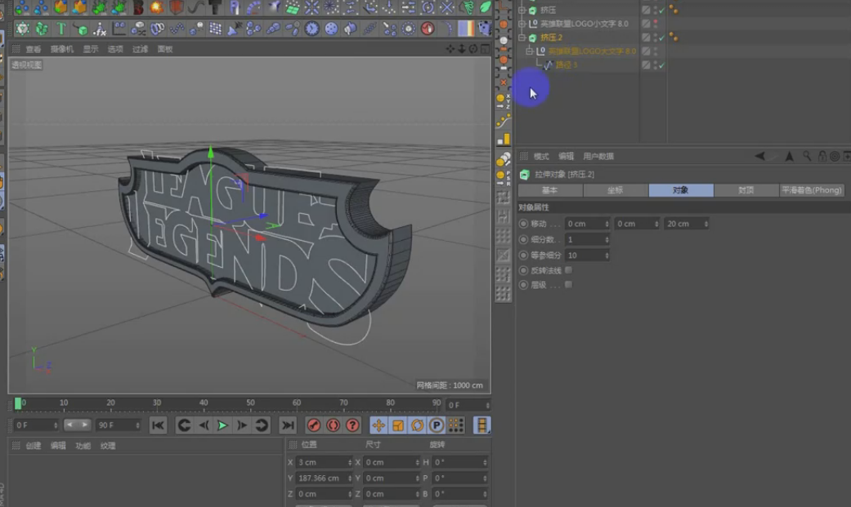Click the padlock icon in attribute manager
The height and width of the screenshot is (507, 851).
tap(822, 156)
